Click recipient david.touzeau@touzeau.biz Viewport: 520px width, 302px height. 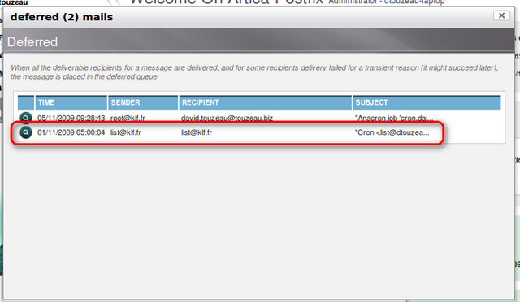(x=227, y=118)
